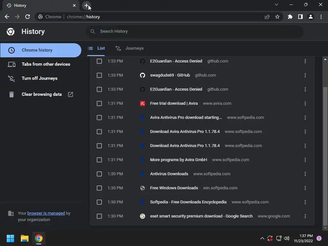This screenshot has height=246, width=328.
Task: Switch to the Journeys tab
Action: click(129, 48)
